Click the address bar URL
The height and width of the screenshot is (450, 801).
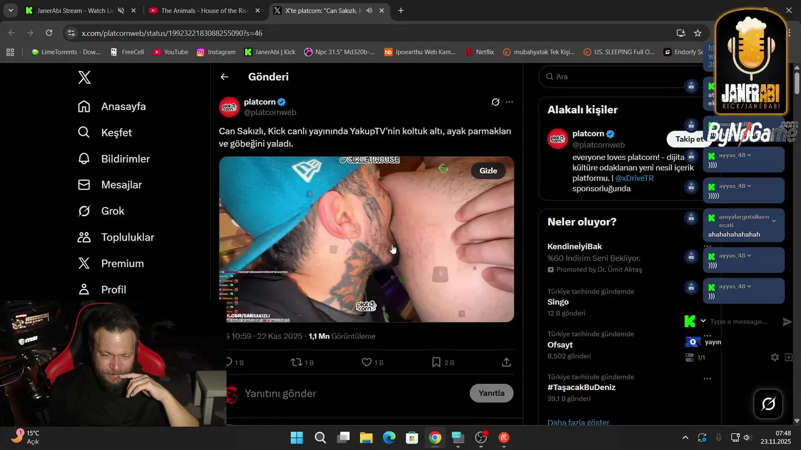[x=172, y=33]
